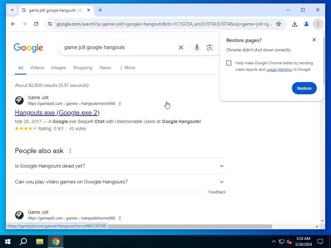Reload the page with refresh icon
The width and height of the screenshot is (331, 248).
36,24
